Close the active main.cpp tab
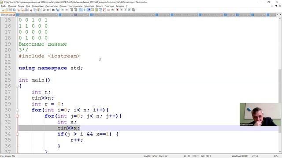The width and height of the screenshot is (282, 158). tap(14, 15)
